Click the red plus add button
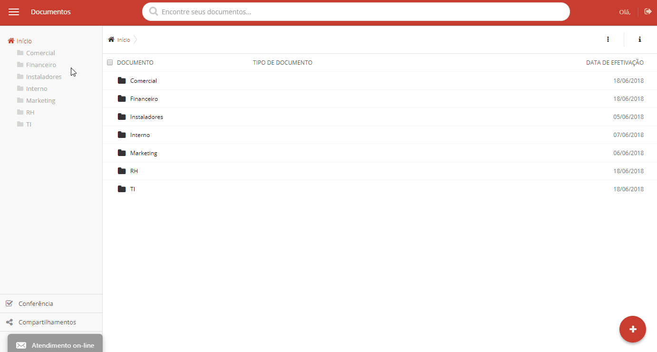657x352 pixels. point(633,329)
